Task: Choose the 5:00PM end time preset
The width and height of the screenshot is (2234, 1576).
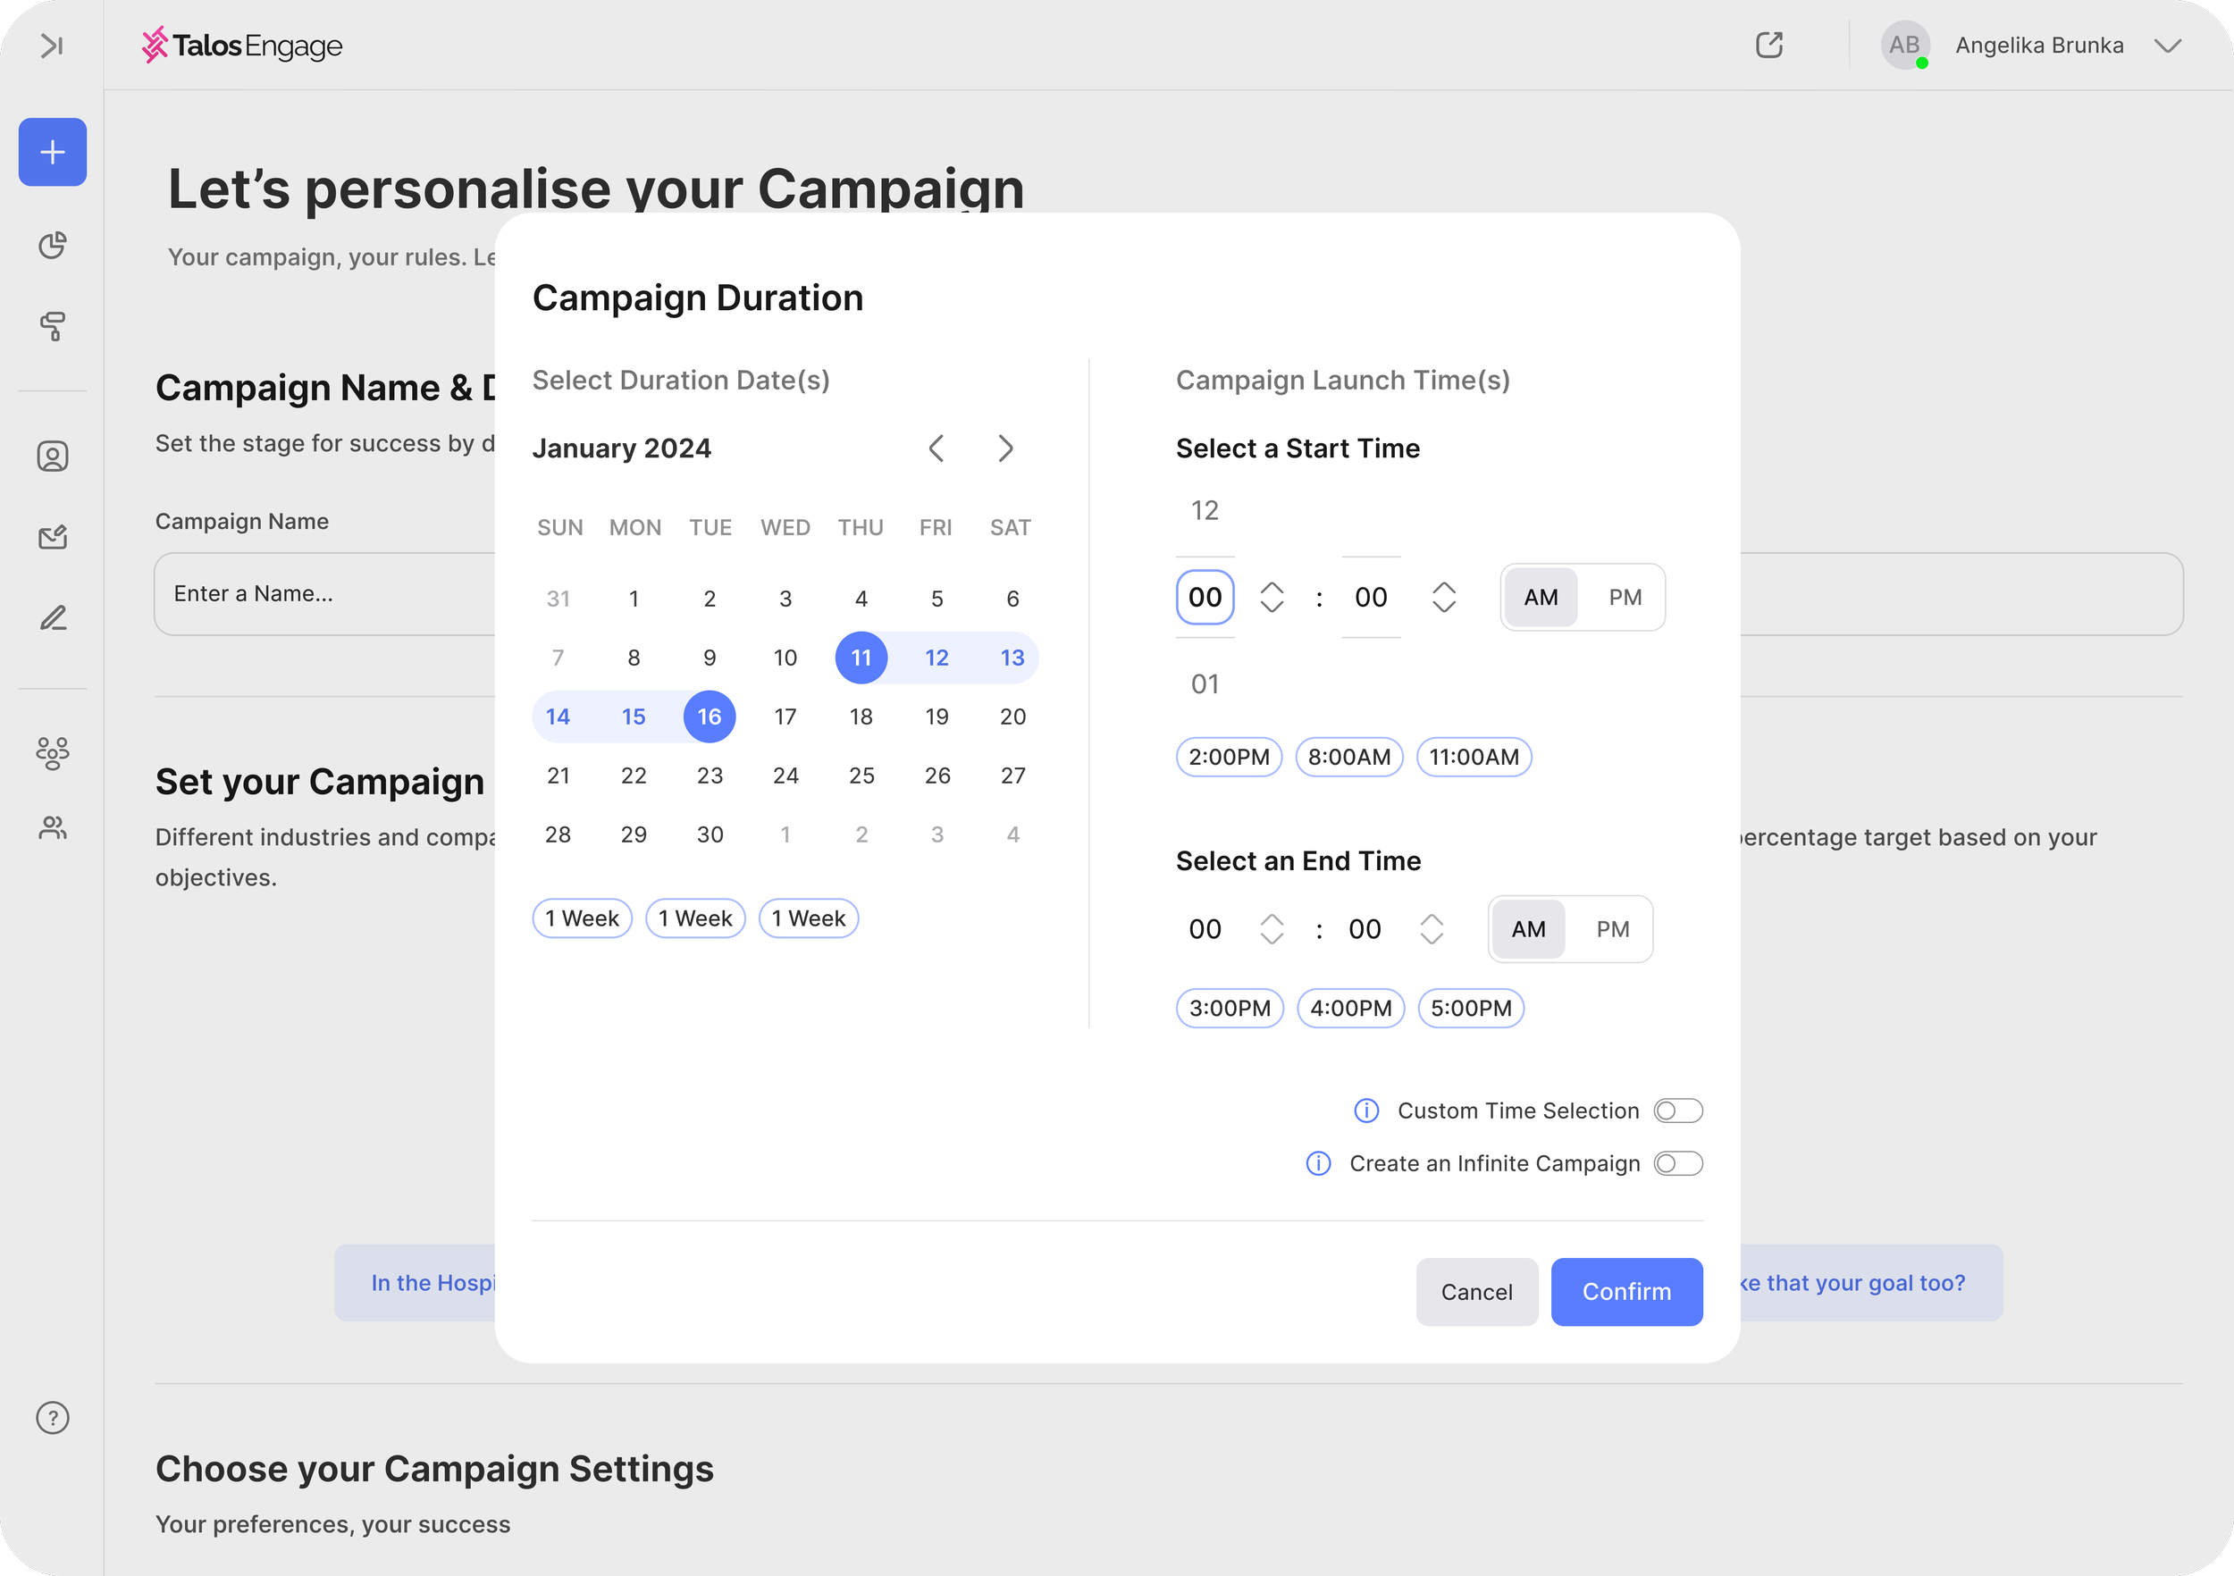Action: coord(1470,1008)
